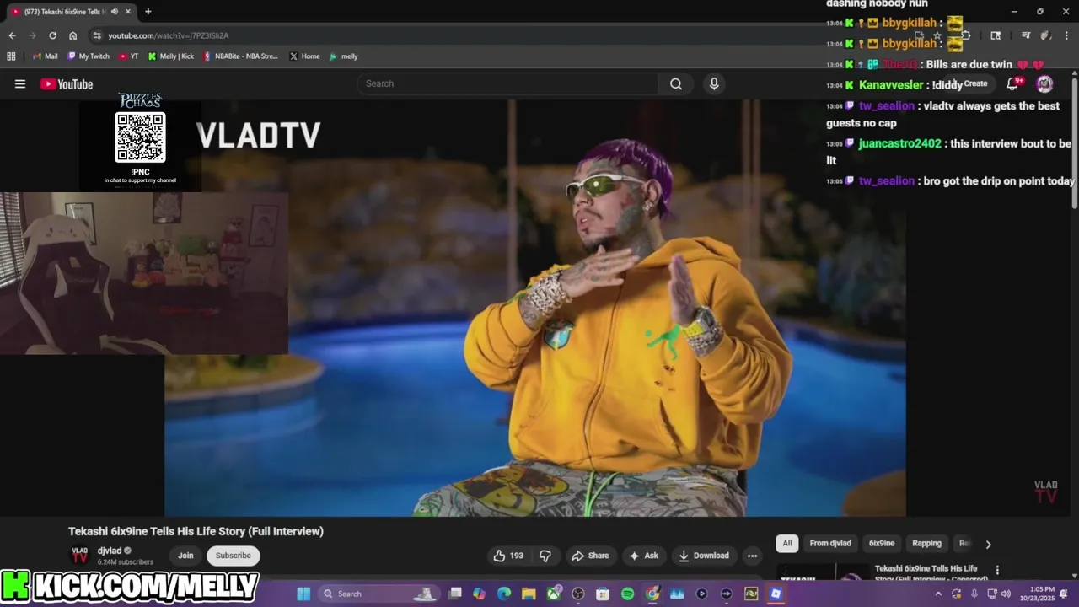
Task: Click the browser address bar URL
Action: pos(168,35)
